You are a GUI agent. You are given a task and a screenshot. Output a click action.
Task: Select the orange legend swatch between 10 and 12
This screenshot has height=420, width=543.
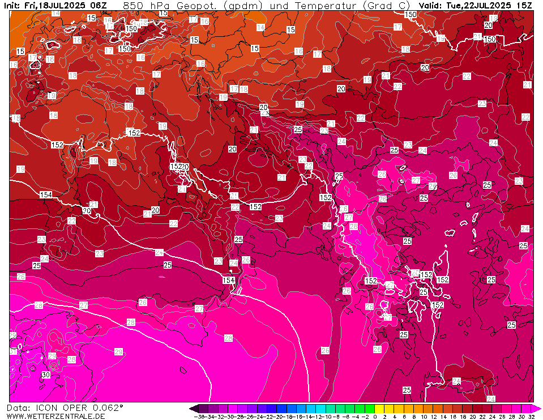click(429, 409)
